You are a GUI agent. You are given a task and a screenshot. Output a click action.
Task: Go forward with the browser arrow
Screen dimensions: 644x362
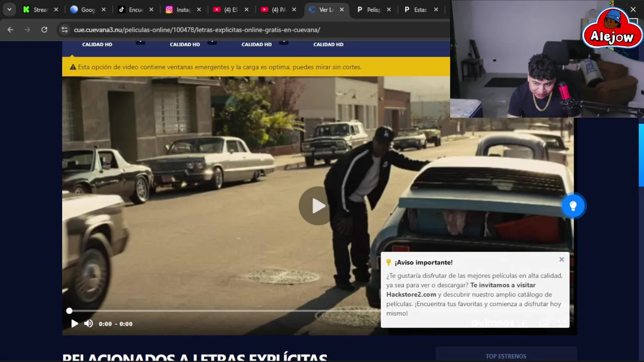27,30
